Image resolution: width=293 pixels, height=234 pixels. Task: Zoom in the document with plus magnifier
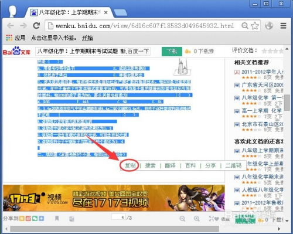coord(197,219)
